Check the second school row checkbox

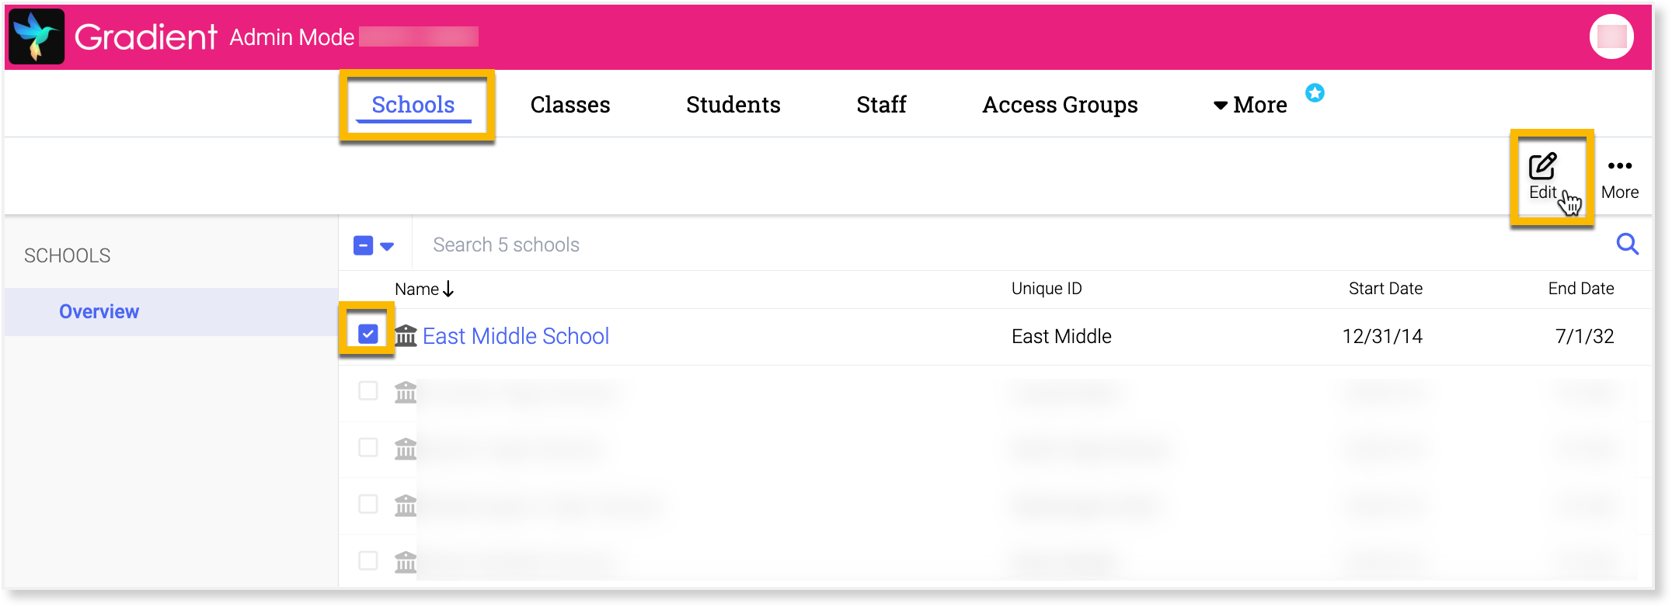click(x=368, y=390)
